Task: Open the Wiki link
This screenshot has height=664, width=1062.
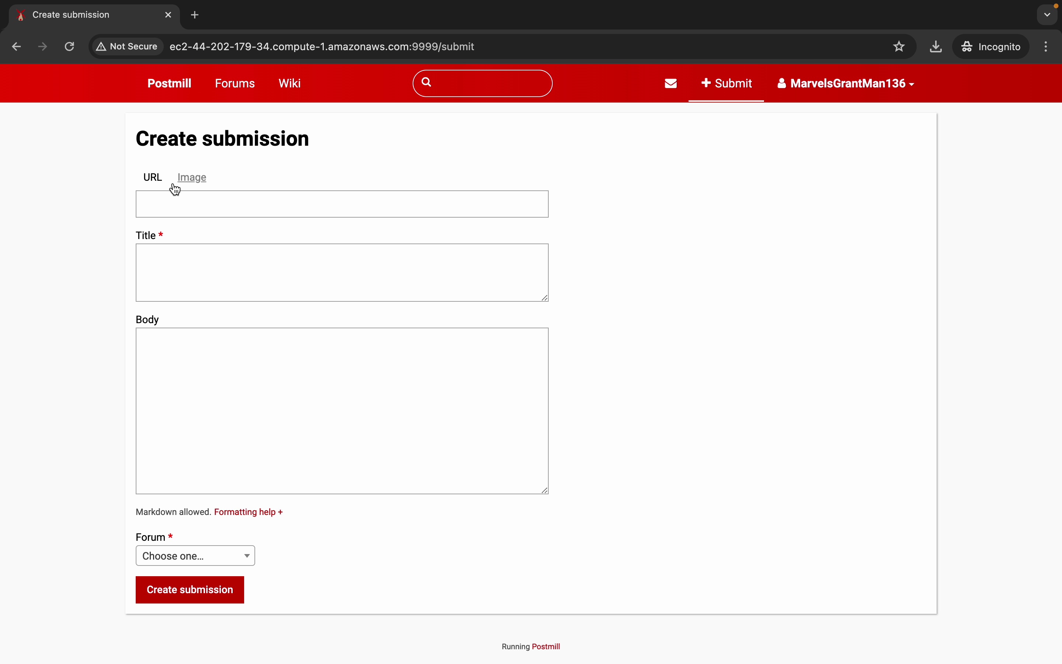Action: (x=289, y=83)
